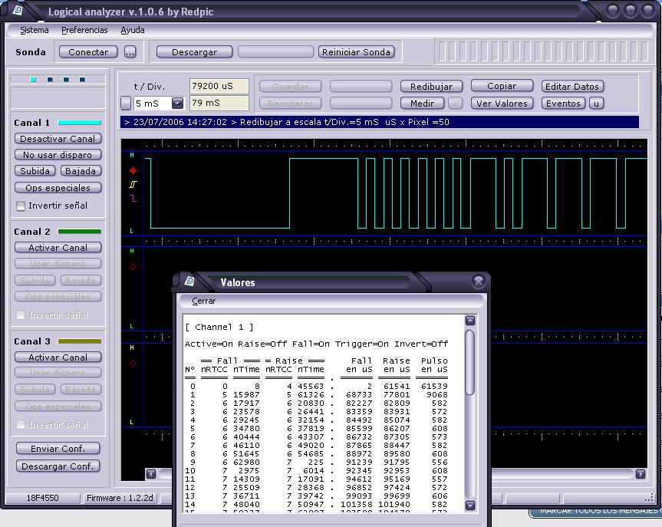Click the Valores vertical scrollbar thumb
Viewport: 662px width, 527px height.
pos(470,363)
